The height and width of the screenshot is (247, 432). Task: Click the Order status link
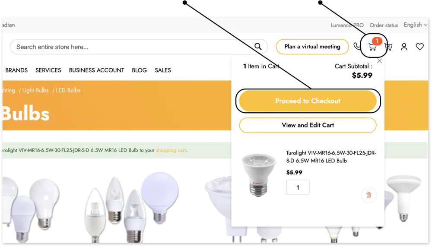click(x=384, y=25)
